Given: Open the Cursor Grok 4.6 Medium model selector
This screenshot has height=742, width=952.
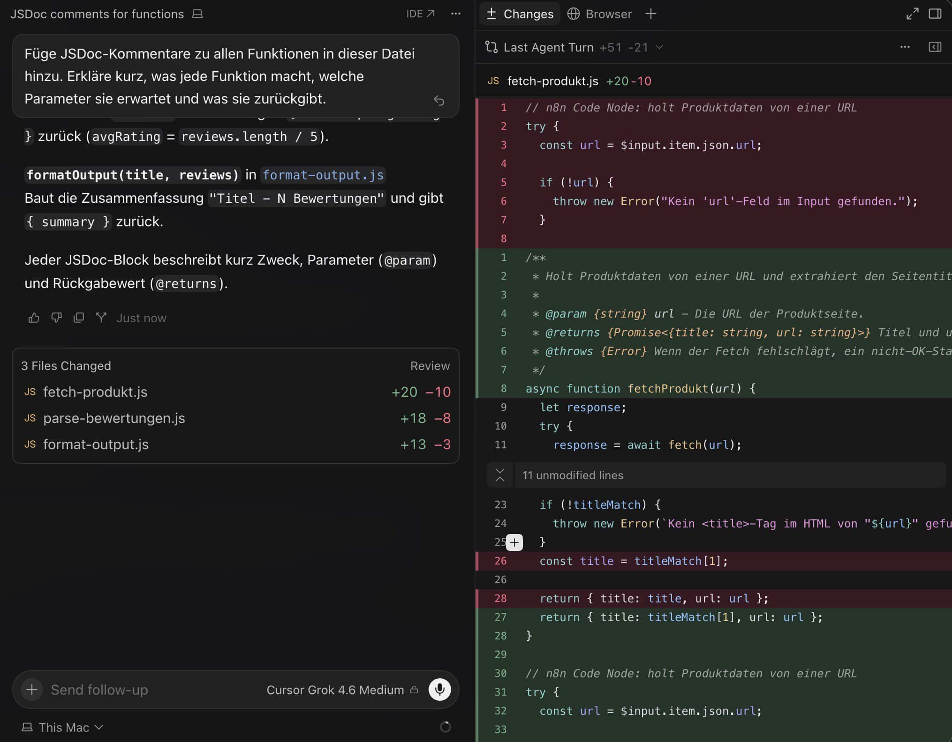Looking at the screenshot, I should (342, 690).
